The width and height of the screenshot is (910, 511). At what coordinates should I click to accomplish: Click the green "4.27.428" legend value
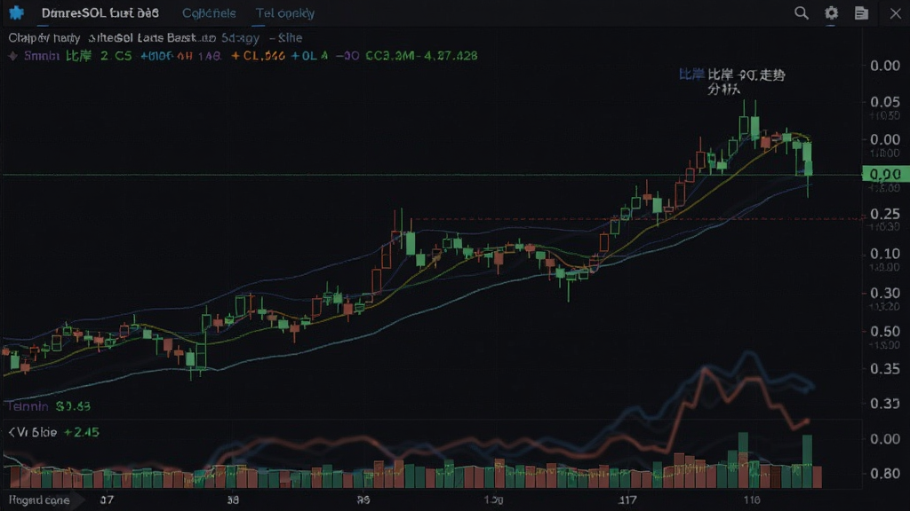451,56
